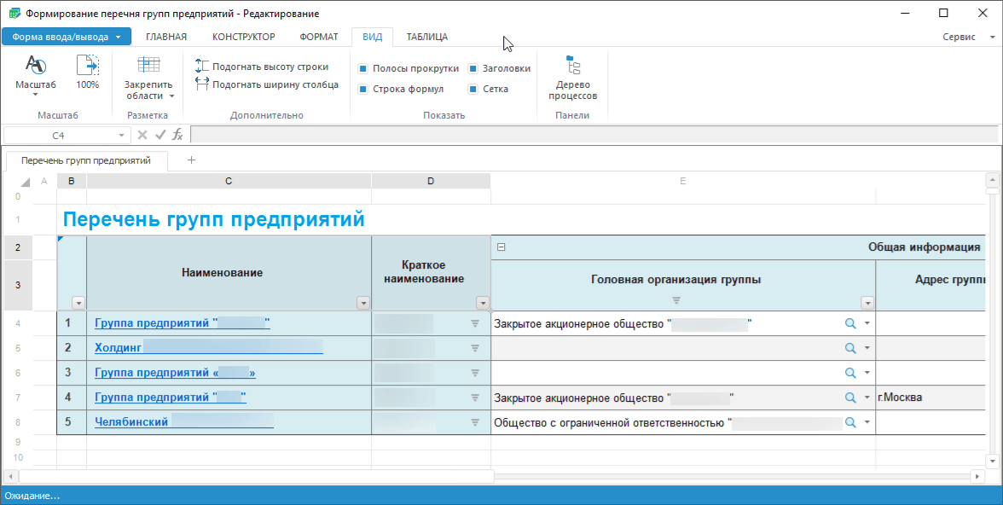This screenshot has width=1003, height=505.
Task: Add a new sheet with plus button
Action: click(191, 160)
